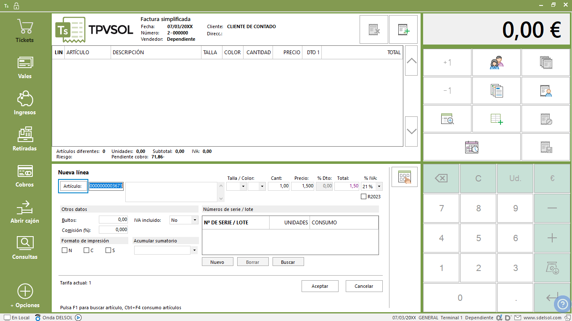This screenshot has height=321, width=572.
Task: Tick the S print format checkbox
Action: point(108,250)
